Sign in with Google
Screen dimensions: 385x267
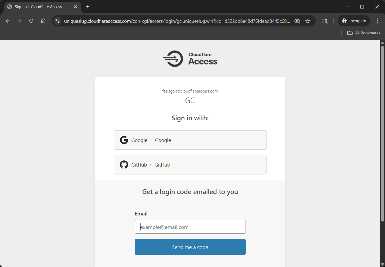(x=190, y=140)
